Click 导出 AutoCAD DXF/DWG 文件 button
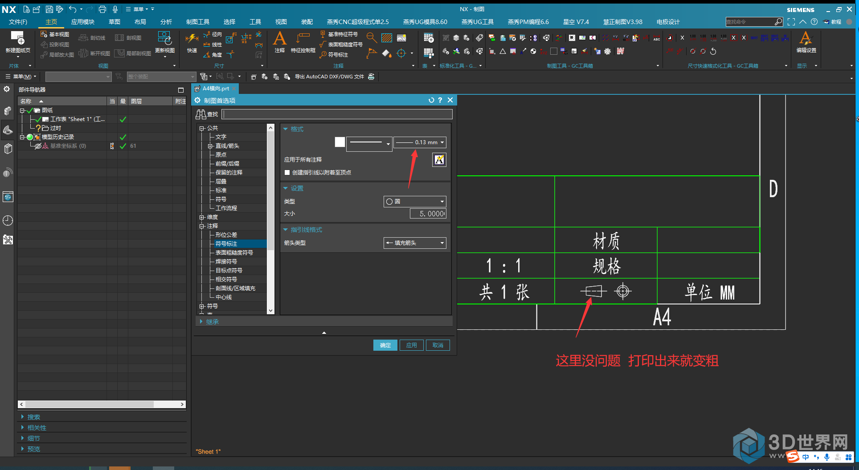The width and height of the screenshot is (859, 470). tap(329, 77)
